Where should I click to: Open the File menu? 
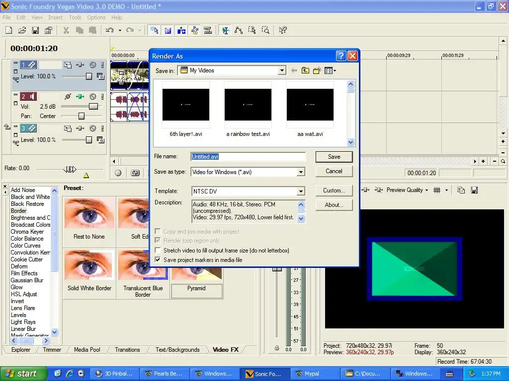point(6,17)
